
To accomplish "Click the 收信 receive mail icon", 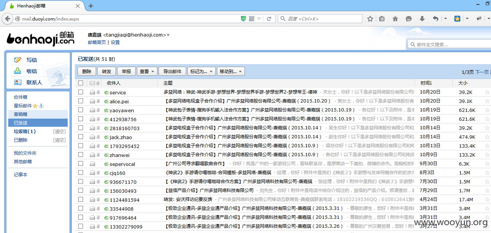I will [18, 71].
